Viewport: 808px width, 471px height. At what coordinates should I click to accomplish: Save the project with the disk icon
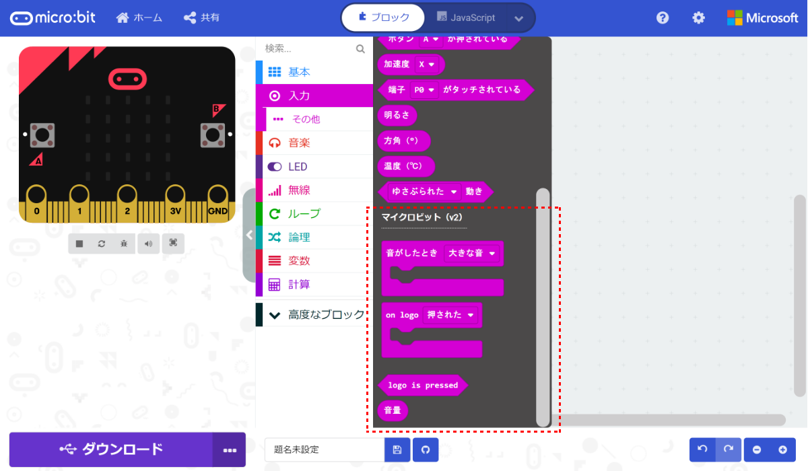click(x=397, y=449)
